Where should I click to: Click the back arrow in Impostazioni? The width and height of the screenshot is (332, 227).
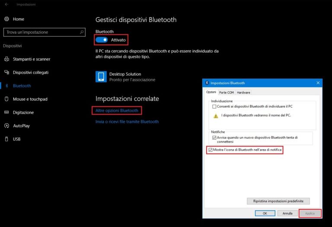(x=6, y=4)
